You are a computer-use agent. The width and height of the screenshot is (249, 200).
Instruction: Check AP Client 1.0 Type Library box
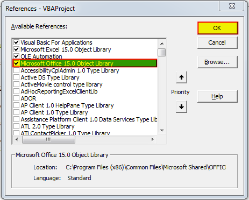tap(16, 112)
